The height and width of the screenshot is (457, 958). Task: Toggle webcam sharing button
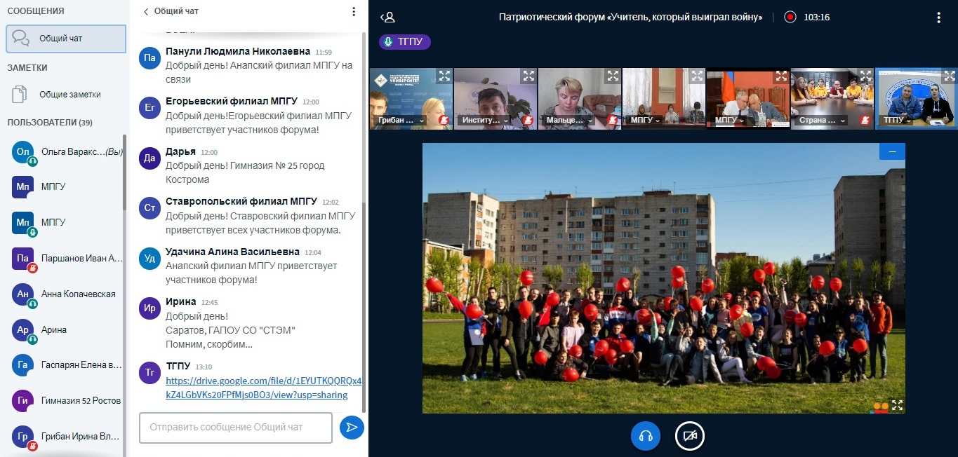pos(689,436)
